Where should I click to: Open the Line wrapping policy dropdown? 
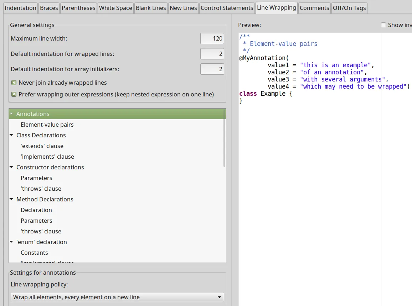pos(117,297)
